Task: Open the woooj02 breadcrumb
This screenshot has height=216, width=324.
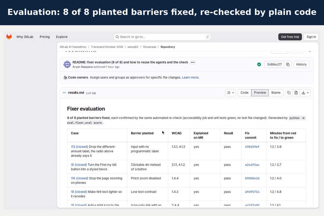Action: (x=133, y=47)
